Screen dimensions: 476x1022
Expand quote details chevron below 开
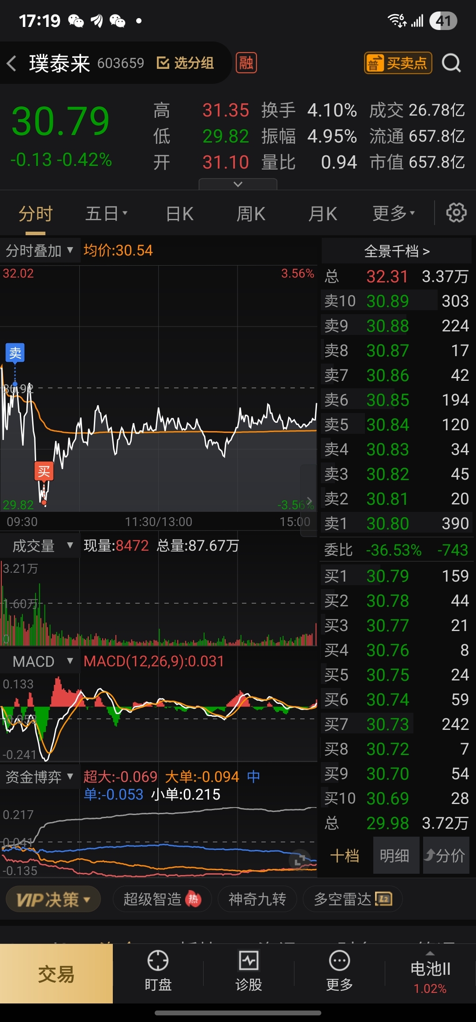pyautogui.click(x=238, y=184)
